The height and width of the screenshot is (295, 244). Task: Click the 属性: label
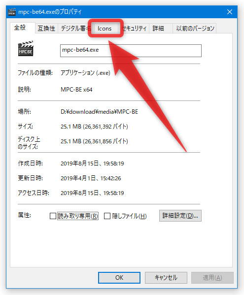click(x=25, y=215)
